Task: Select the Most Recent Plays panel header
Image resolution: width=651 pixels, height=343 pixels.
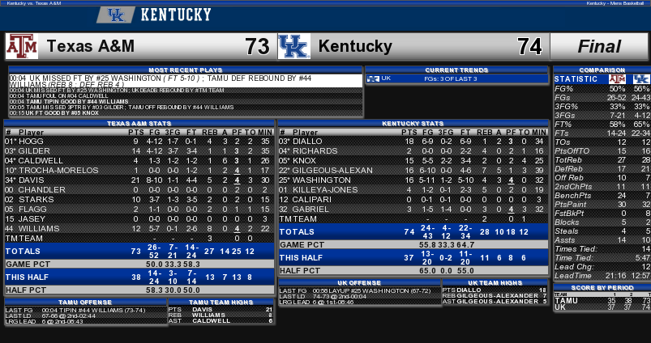Action: point(186,70)
